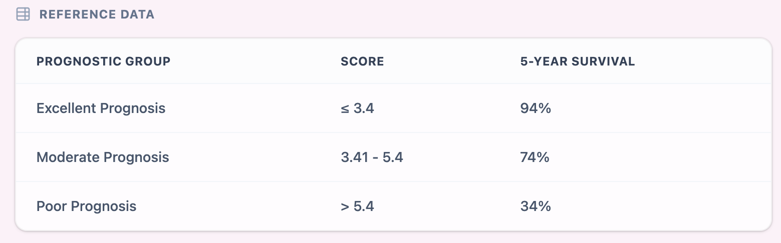Select the Excellent Prognosis group label
This screenshot has width=781, height=243.
(101, 108)
